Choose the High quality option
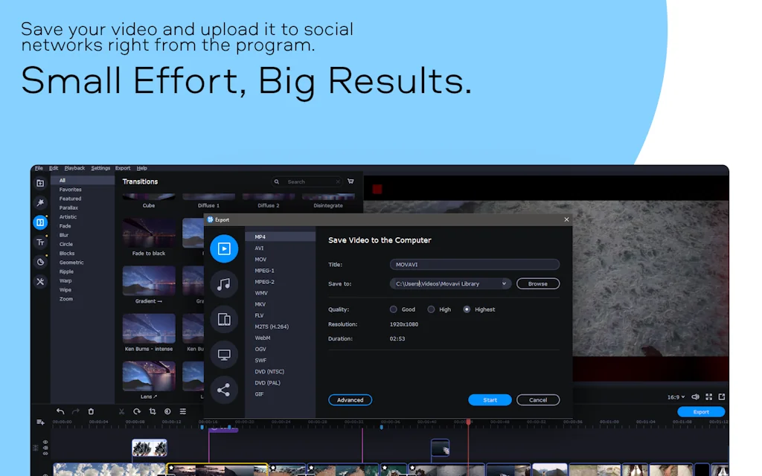This screenshot has width=762, height=476. tap(432, 309)
